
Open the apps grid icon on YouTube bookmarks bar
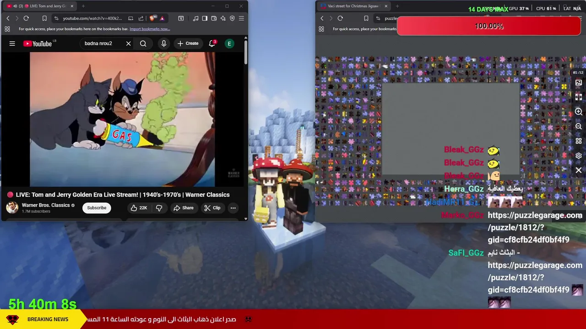tap(7, 29)
